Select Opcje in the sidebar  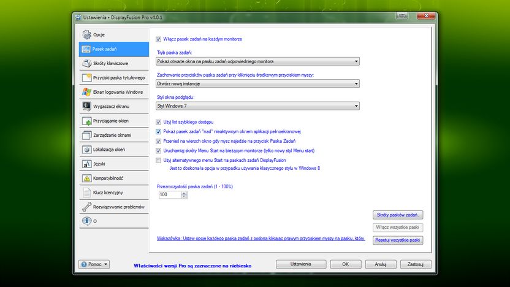coord(114,34)
